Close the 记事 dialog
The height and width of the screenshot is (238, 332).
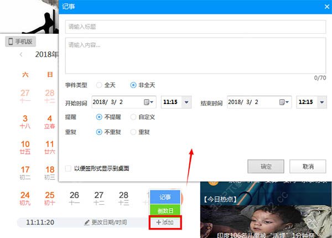[x=326, y=7]
